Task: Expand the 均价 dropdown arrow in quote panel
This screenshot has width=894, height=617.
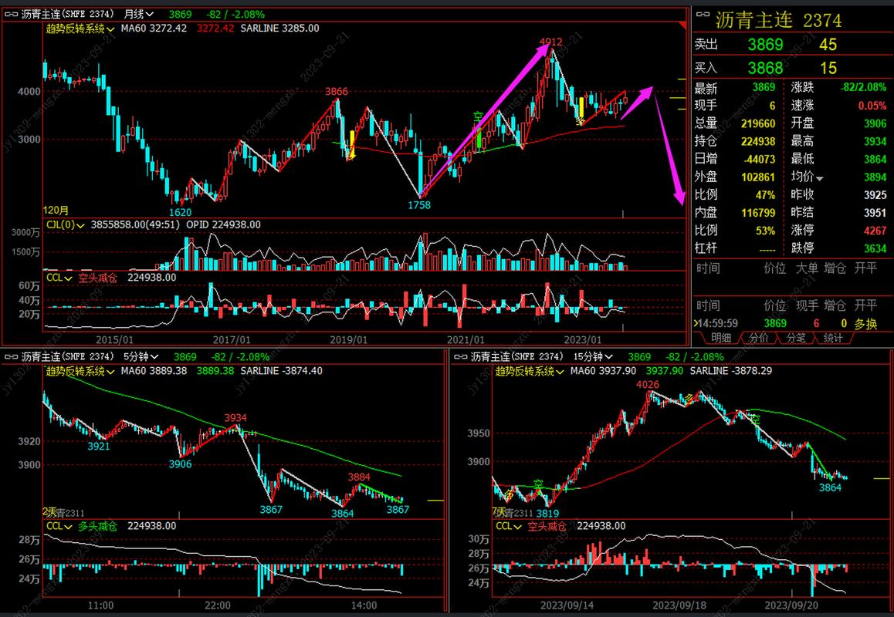Action: tap(820, 177)
